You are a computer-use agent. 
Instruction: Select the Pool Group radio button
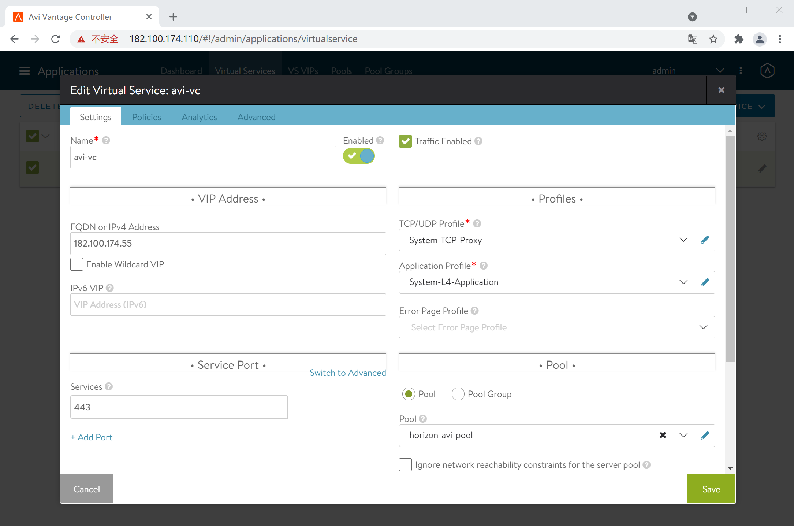[458, 394]
